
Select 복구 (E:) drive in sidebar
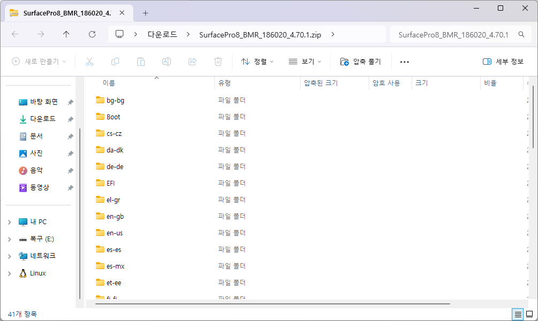click(42, 239)
